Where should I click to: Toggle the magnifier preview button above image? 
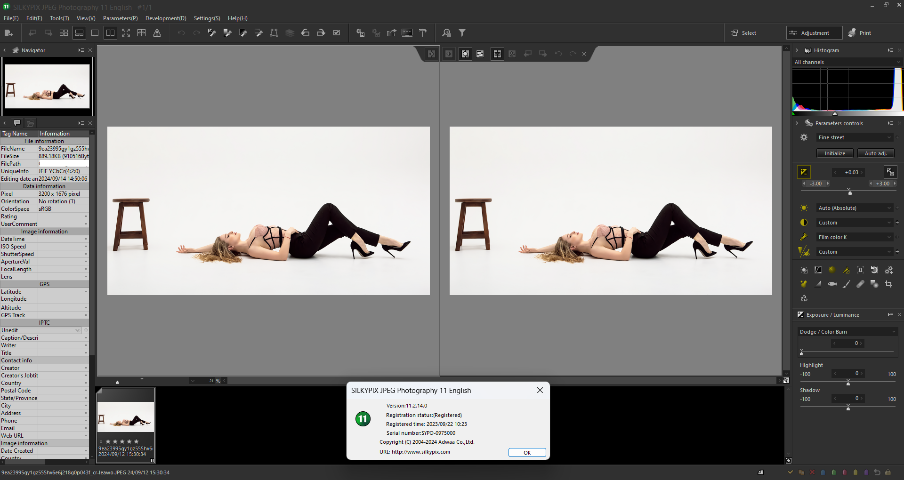(x=465, y=54)
